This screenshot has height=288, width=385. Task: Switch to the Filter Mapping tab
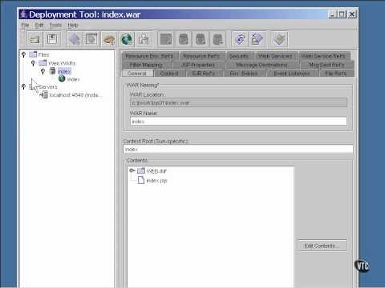click(146, 65)
